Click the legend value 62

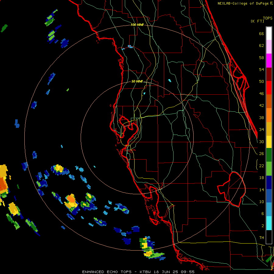pyautogui.click(x=262, y=46)
